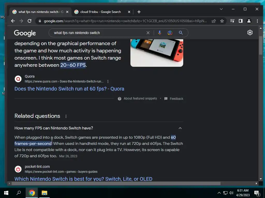This screenshot has height=198, width=265.
Task: Search by image camera icon
Action: [x=170, y=33]
